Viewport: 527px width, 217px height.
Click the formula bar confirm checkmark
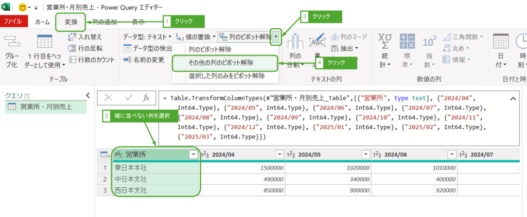click(128, 98)
